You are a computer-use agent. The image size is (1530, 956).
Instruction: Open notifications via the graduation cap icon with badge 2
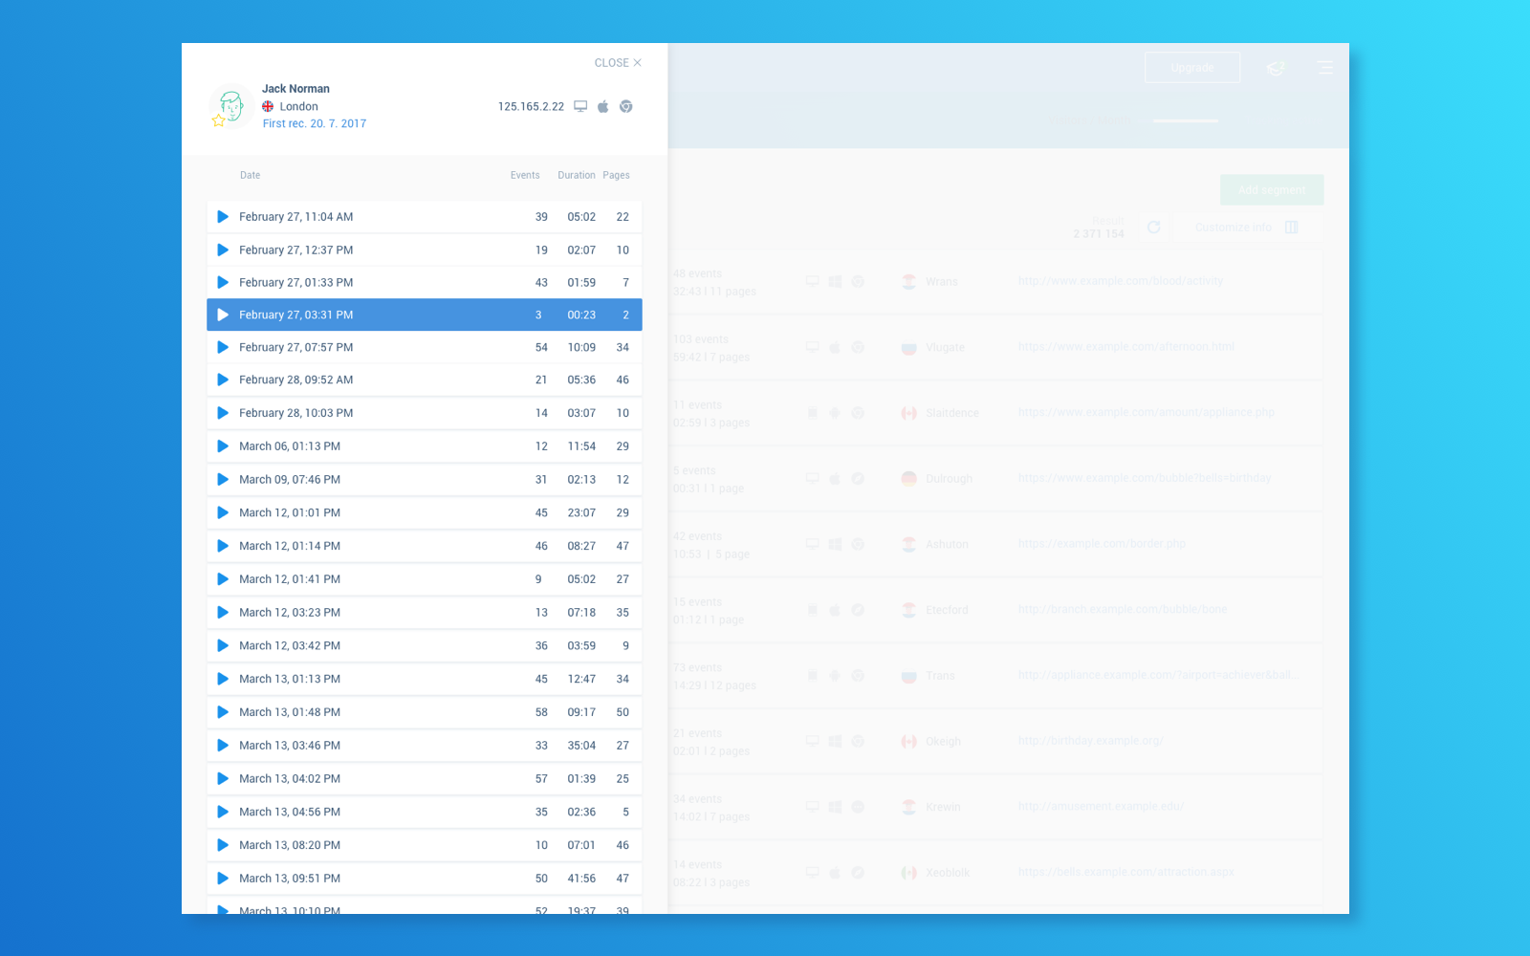coord(1276,68)
